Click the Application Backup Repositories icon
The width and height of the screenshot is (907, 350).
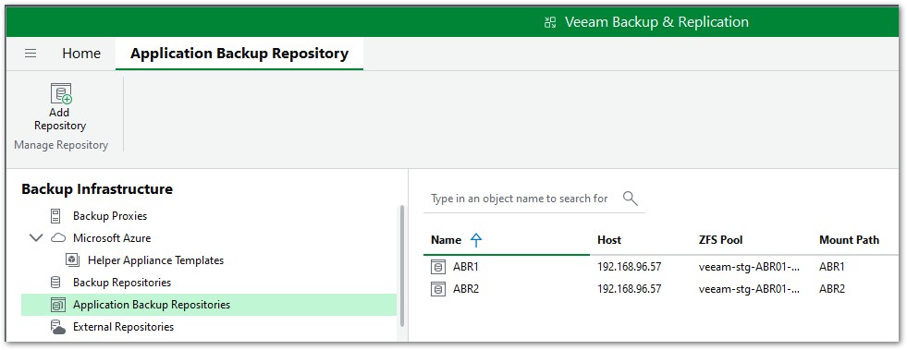pos(58,305)
